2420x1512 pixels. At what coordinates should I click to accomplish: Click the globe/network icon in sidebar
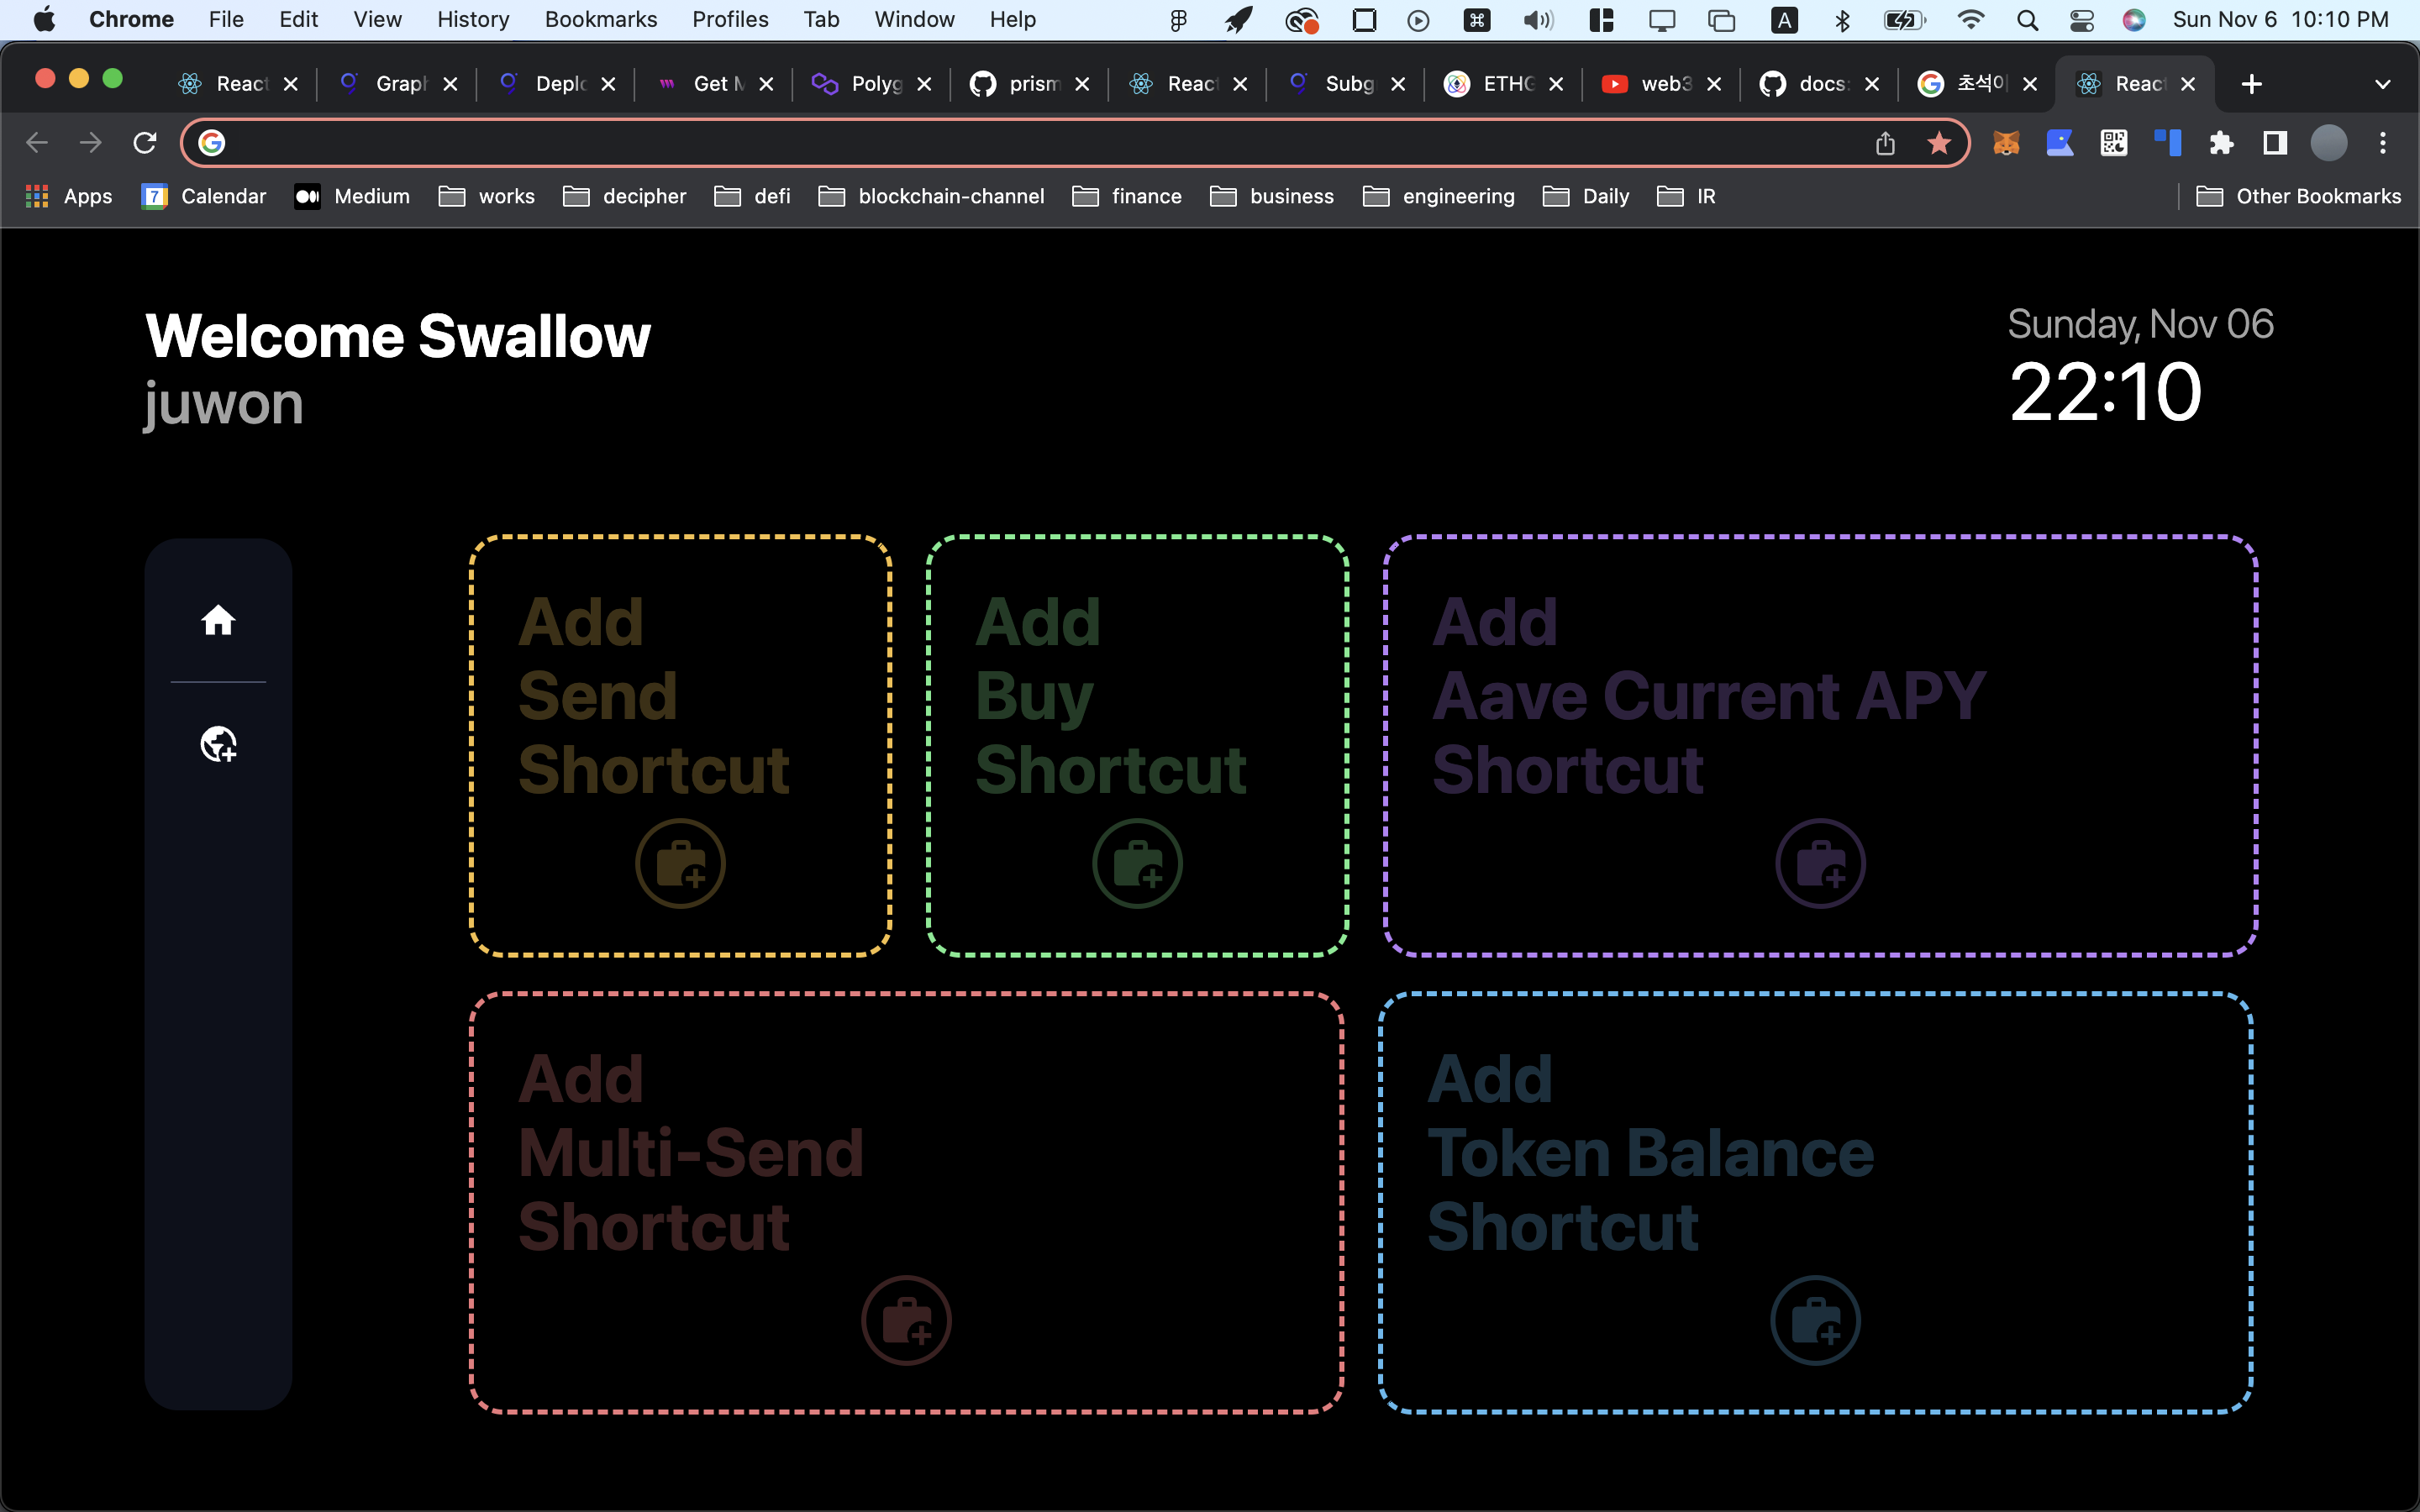(x=218, y=743)
